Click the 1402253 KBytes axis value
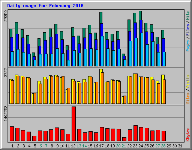Screen dimensions: 192x150 coord(6,114)
